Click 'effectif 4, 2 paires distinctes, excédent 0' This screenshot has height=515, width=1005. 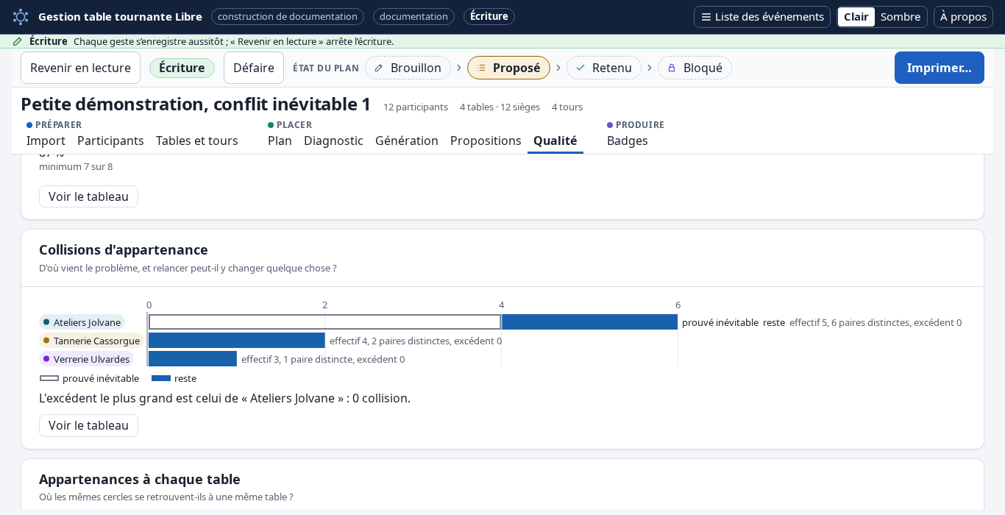(416, 341)
